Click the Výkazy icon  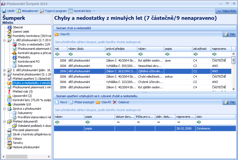(x=9, y=139)
